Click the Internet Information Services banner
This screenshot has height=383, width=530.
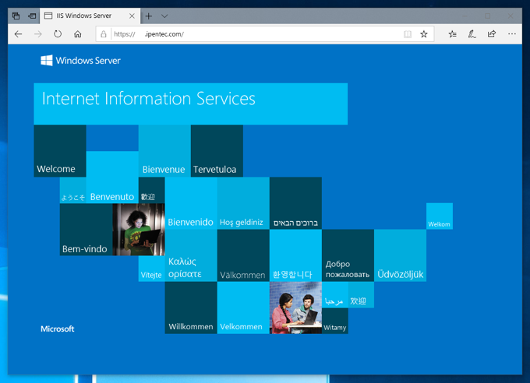[191, 104]
